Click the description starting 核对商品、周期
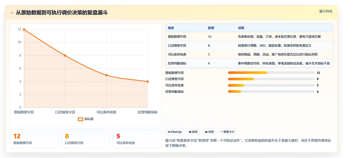This screenshot has width=343, height=158. (x=278, y=55)
